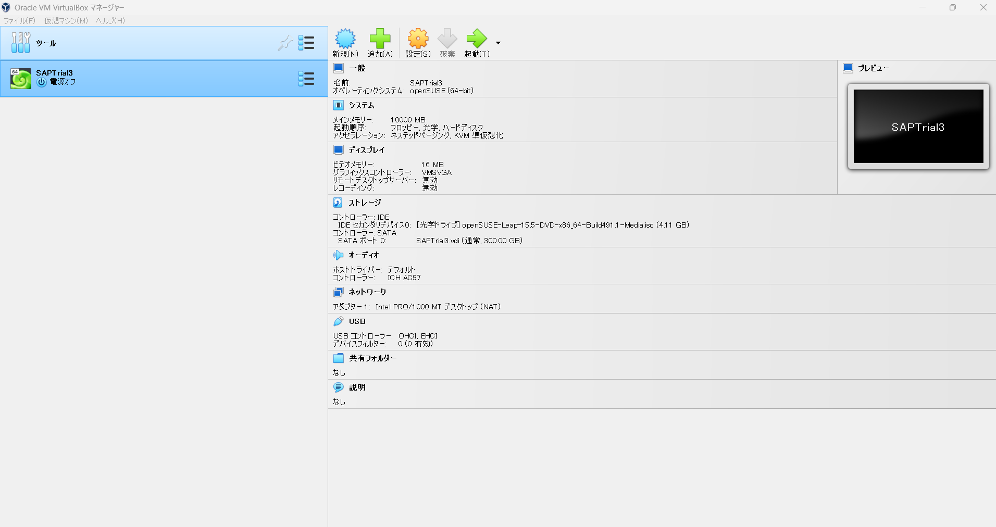This screenshot has width=996, height=527.
Task: Click the ICH AC97 audio controller value
Action: click(x=404, y=278)
